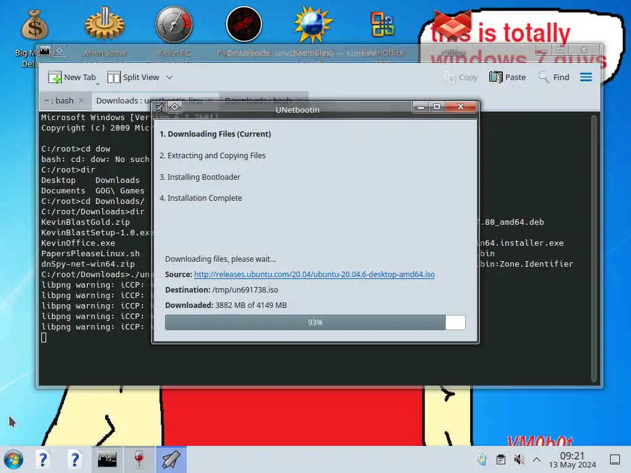Click the muted volume tray icon
This screenshot has width=631, height=473.
pyautogui.click(x=519, y=459)
